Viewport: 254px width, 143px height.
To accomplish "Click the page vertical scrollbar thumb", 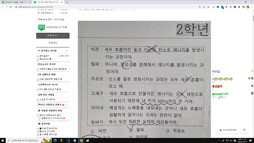I will point(253,19).
